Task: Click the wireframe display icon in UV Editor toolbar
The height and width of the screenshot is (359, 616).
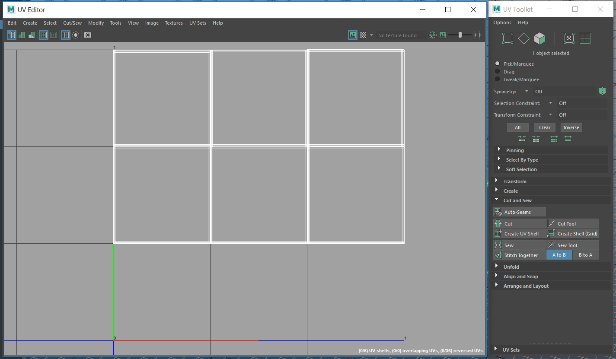Action: click(x=12, y=35)
